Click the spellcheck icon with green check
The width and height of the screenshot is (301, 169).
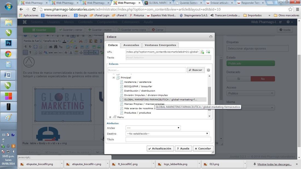[x=102, y=53]
